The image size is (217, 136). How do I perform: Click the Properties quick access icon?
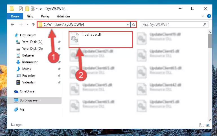coord(21,8)
